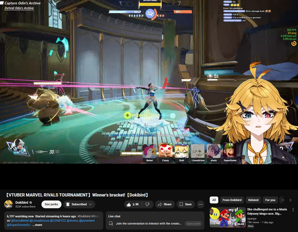Save the video to a playlist
This screenshot has height=232, width=298.
(186, 204)
